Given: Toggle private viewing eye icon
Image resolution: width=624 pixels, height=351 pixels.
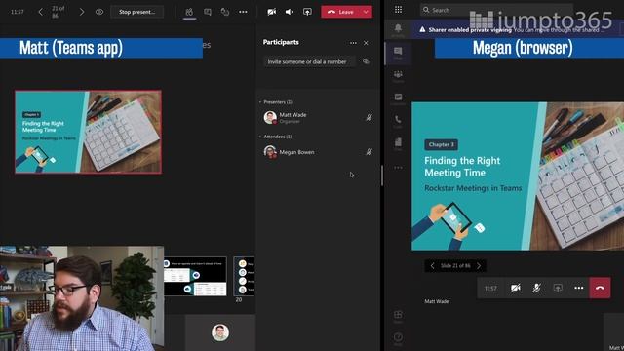Looking at the screenshot, I should [x=99, y=12].
